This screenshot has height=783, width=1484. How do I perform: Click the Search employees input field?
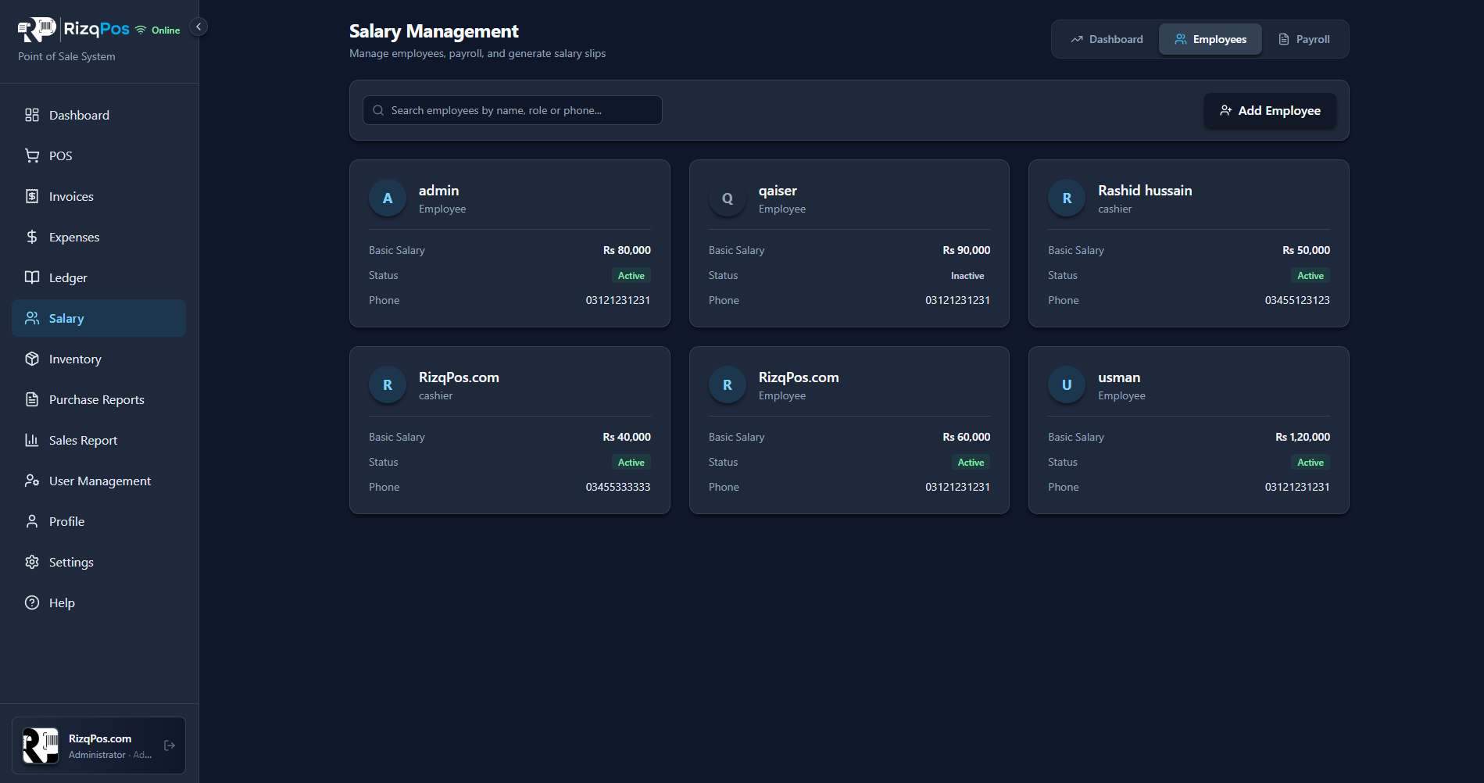pos(513,110)
